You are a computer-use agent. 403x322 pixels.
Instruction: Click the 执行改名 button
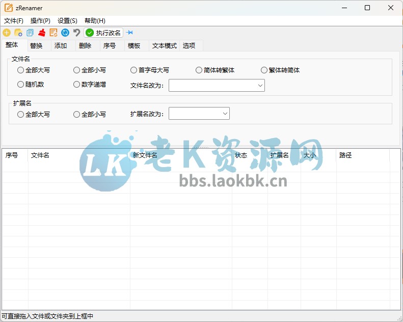(103, 33)
